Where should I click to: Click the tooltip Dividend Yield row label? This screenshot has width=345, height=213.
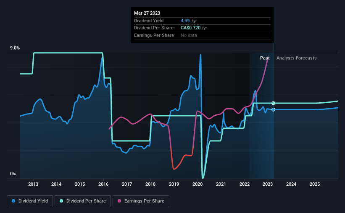pos(149,21)
